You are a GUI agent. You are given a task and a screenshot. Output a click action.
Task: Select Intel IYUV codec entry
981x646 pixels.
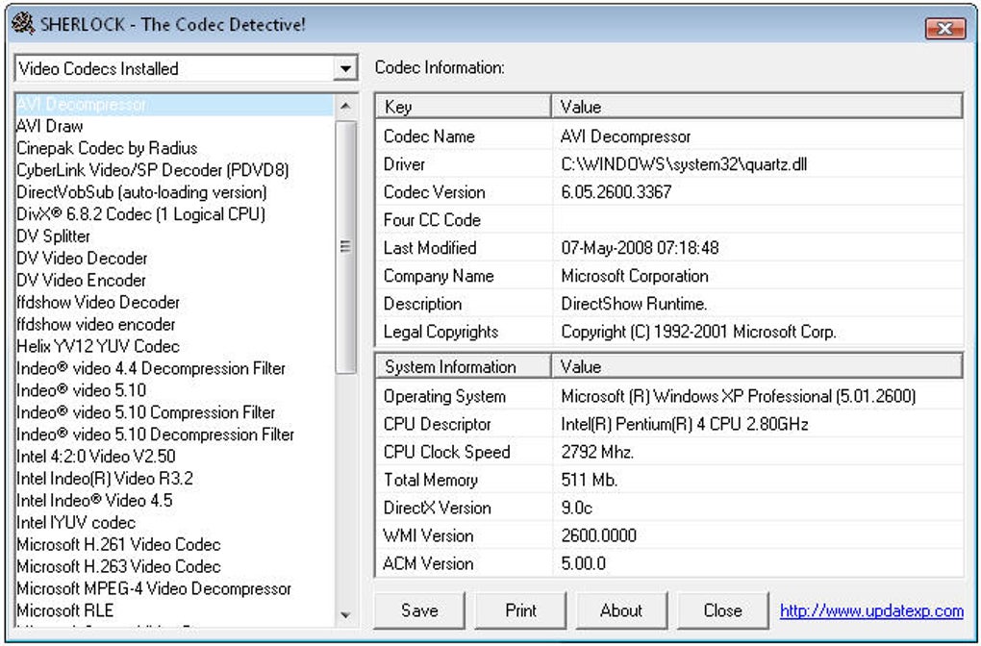point(76,522)
